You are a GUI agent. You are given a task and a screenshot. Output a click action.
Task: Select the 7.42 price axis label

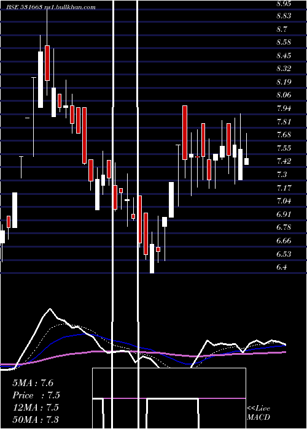coord(284,161)
